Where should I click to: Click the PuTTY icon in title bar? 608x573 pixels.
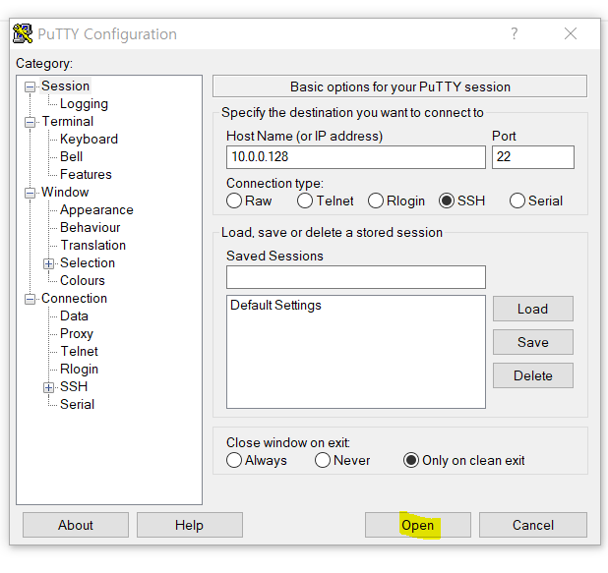(23, 33)
